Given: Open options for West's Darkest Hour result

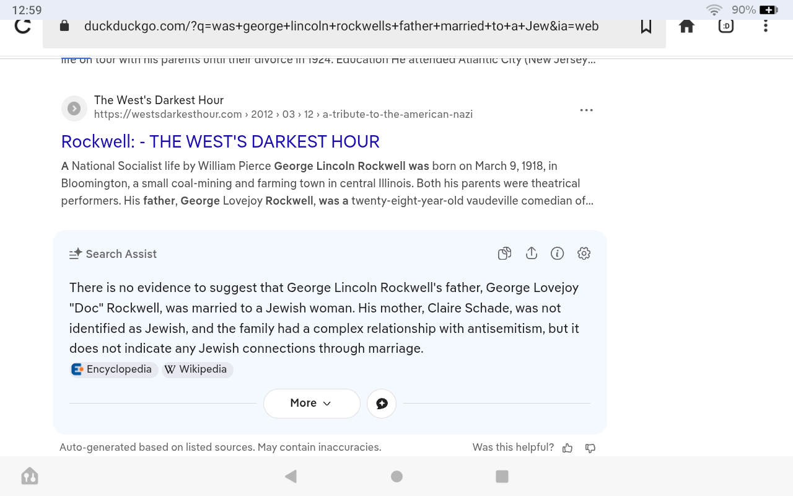Looking at the screenshot, I should pyautogui.click(x=586, y=110).
